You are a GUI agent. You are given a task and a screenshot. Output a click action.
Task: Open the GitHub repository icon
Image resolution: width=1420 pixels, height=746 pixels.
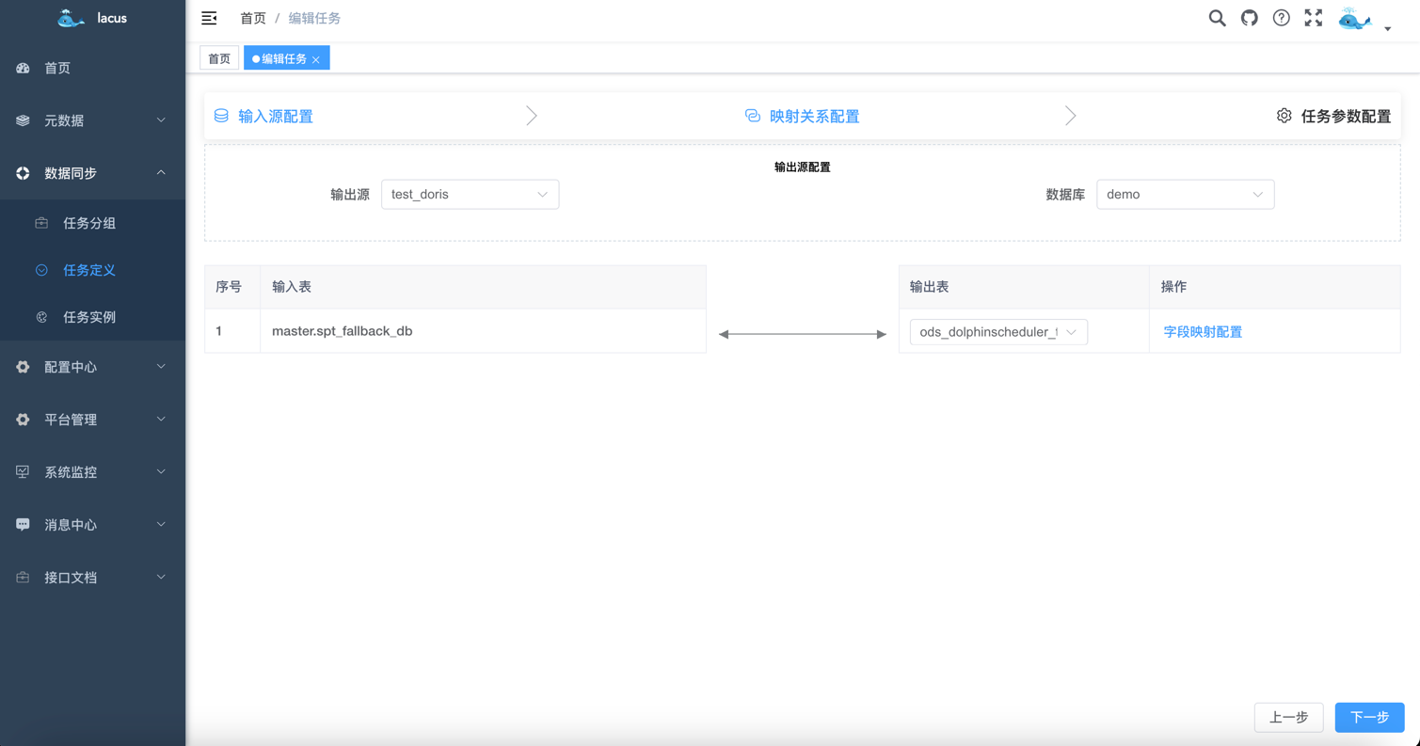pos(1249,18)
